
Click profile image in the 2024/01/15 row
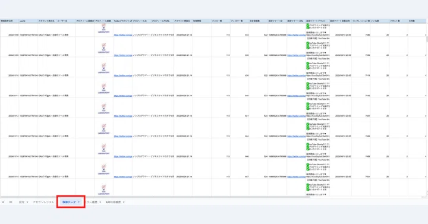tap(103, 169)
